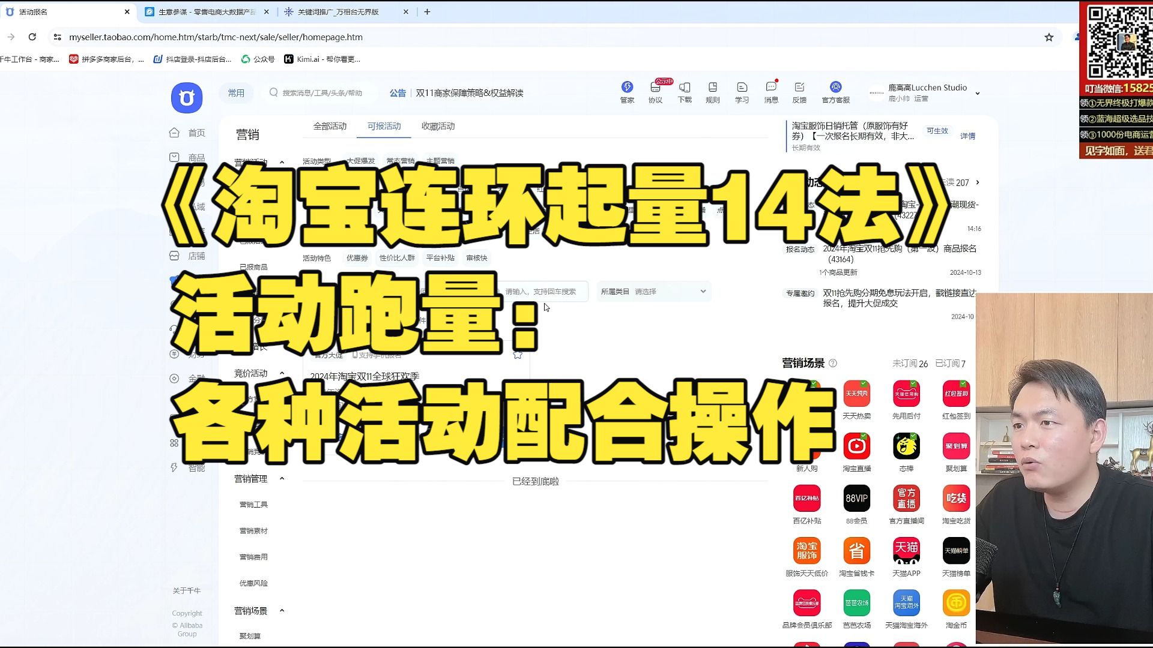The height and width of the screenshot is (648, 1153).
Task: Open 营销费用 sidebar link
Action: tap(253, 557)
